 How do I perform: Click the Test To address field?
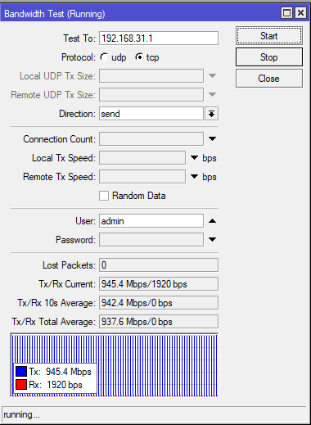coord(159,38)
